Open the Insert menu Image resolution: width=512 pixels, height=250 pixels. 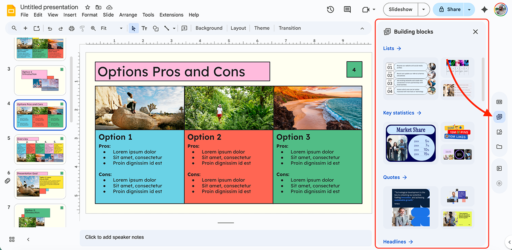click(x=70, y=14)
